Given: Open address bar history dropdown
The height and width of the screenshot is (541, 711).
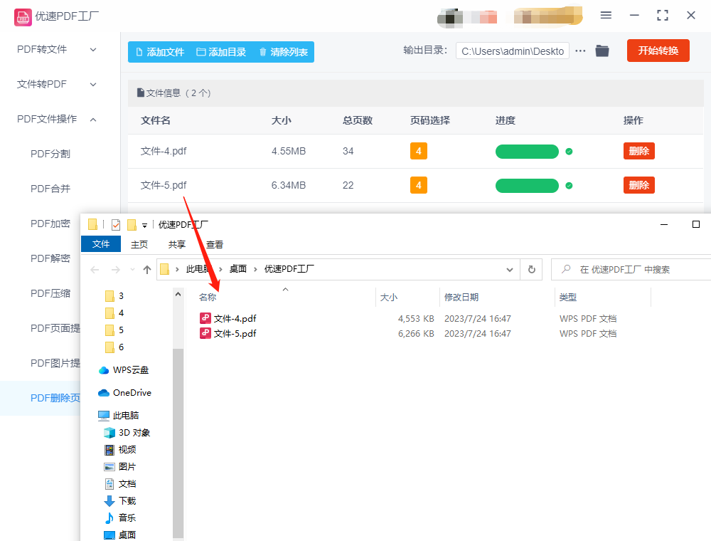Looking at the screenshot, I should 510,270.
